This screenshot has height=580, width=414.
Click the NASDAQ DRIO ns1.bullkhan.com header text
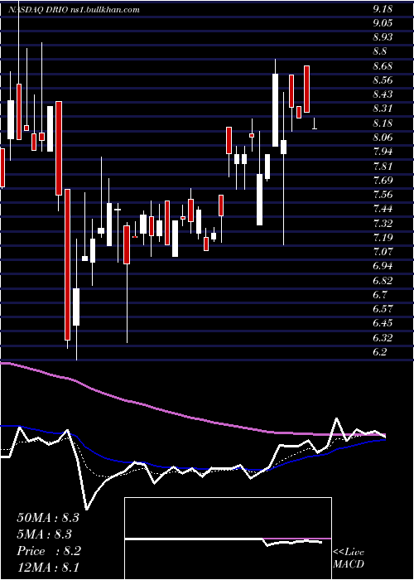point(74,10)
